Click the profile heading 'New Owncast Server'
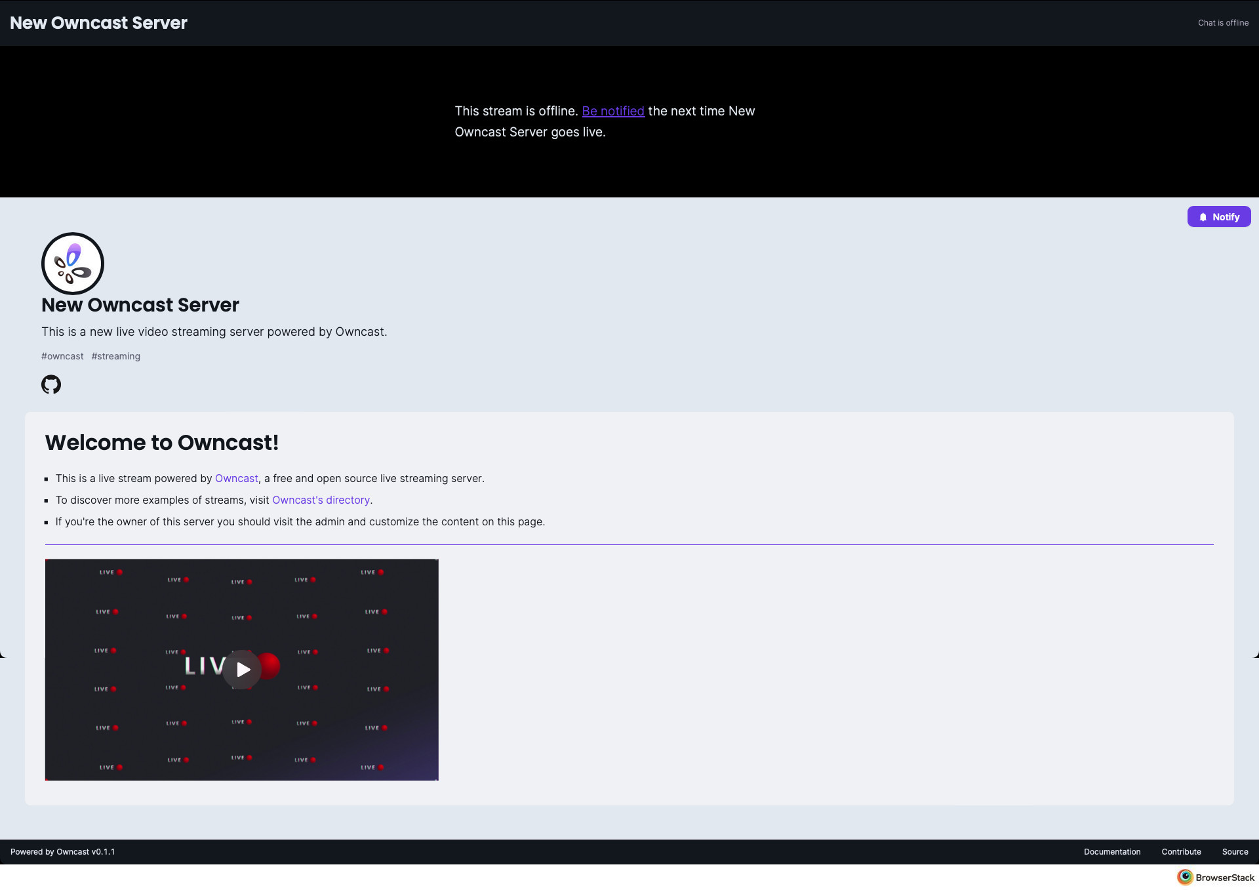 point(140,305)
